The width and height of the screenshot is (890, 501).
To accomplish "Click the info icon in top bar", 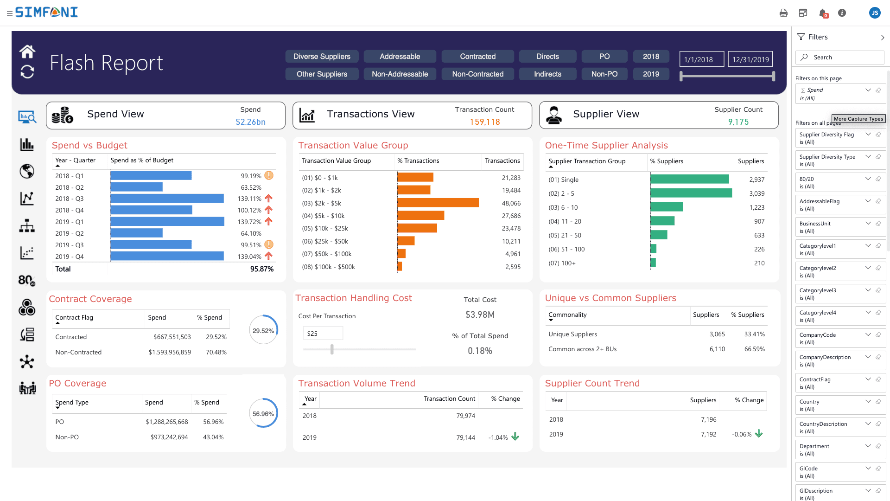I will pyautogui.click(x=842, y=13).
